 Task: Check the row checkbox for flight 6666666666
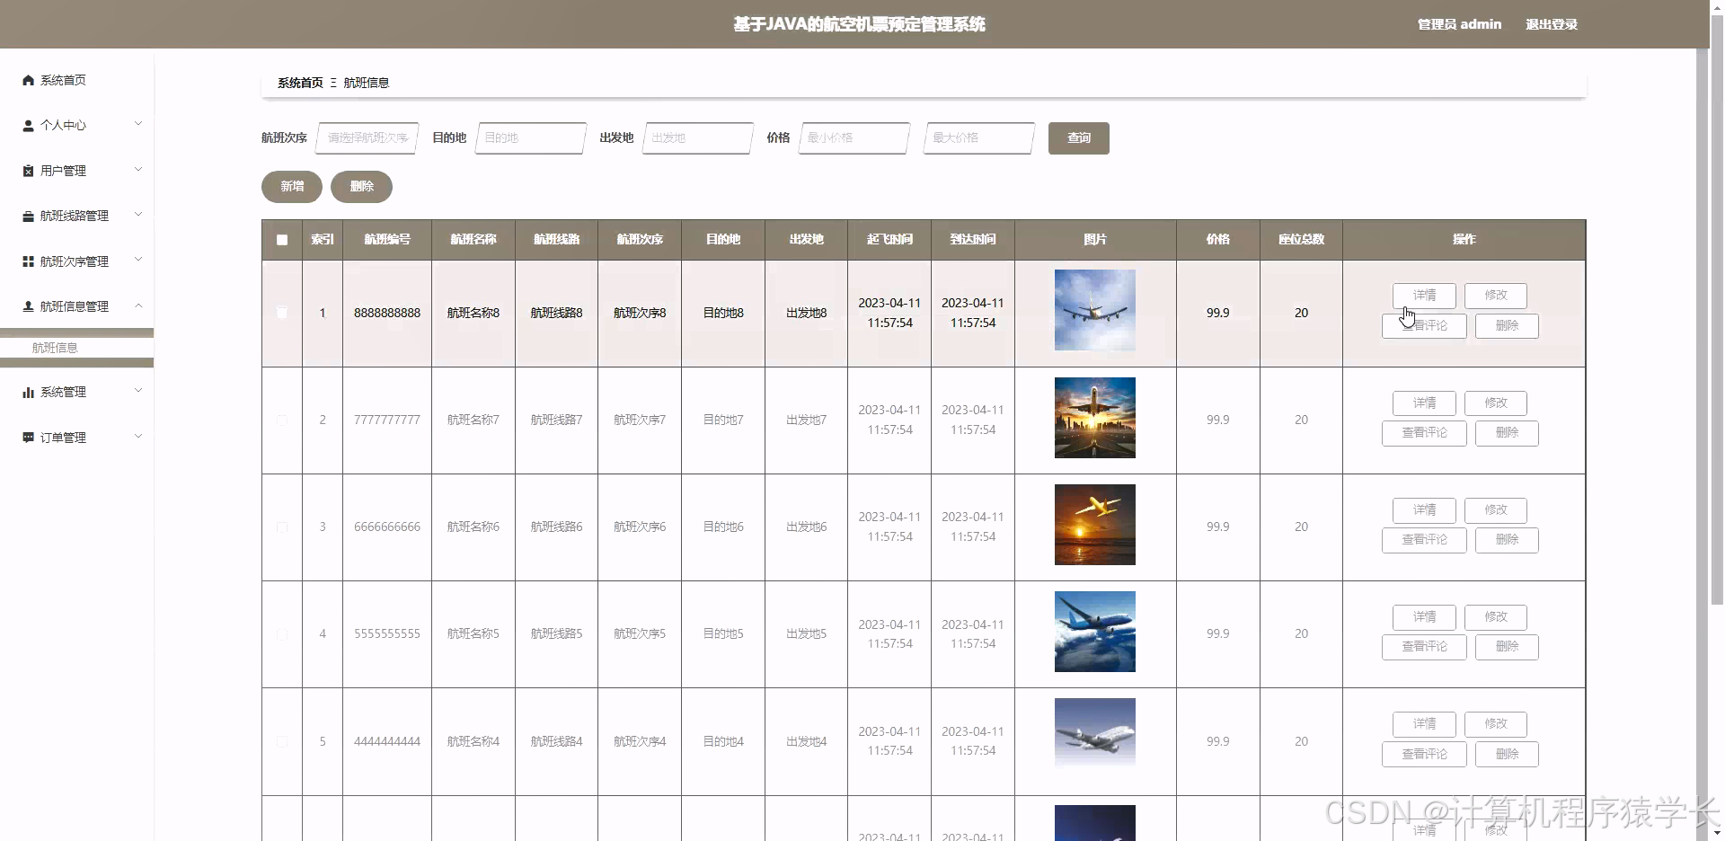tap(282, 527)
